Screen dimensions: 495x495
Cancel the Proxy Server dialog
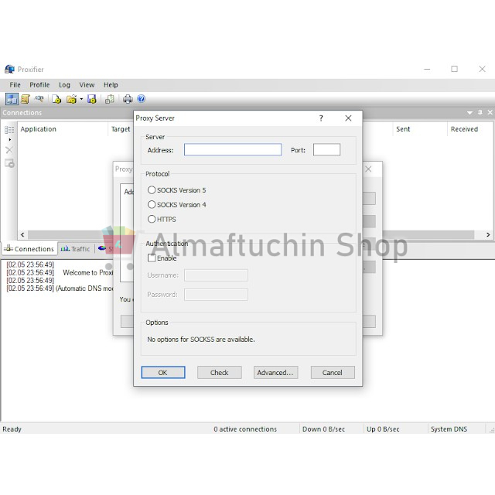point(333,373)
